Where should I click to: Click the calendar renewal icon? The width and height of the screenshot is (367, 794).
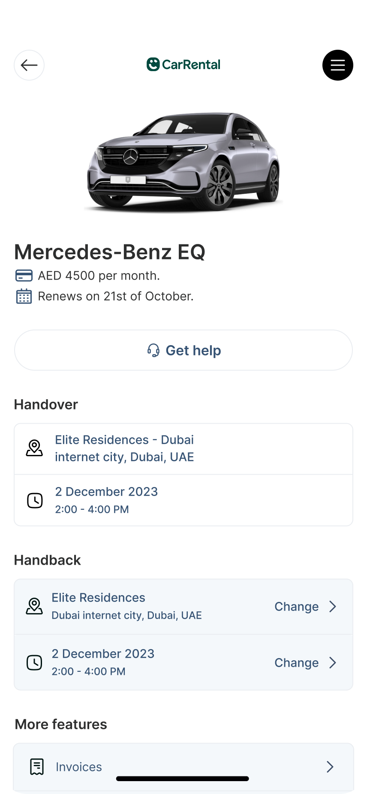24,296
